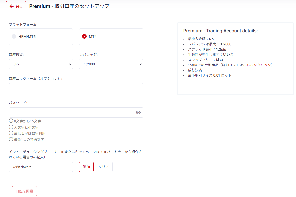Select the MT4 platform radio button

[84, 37]
